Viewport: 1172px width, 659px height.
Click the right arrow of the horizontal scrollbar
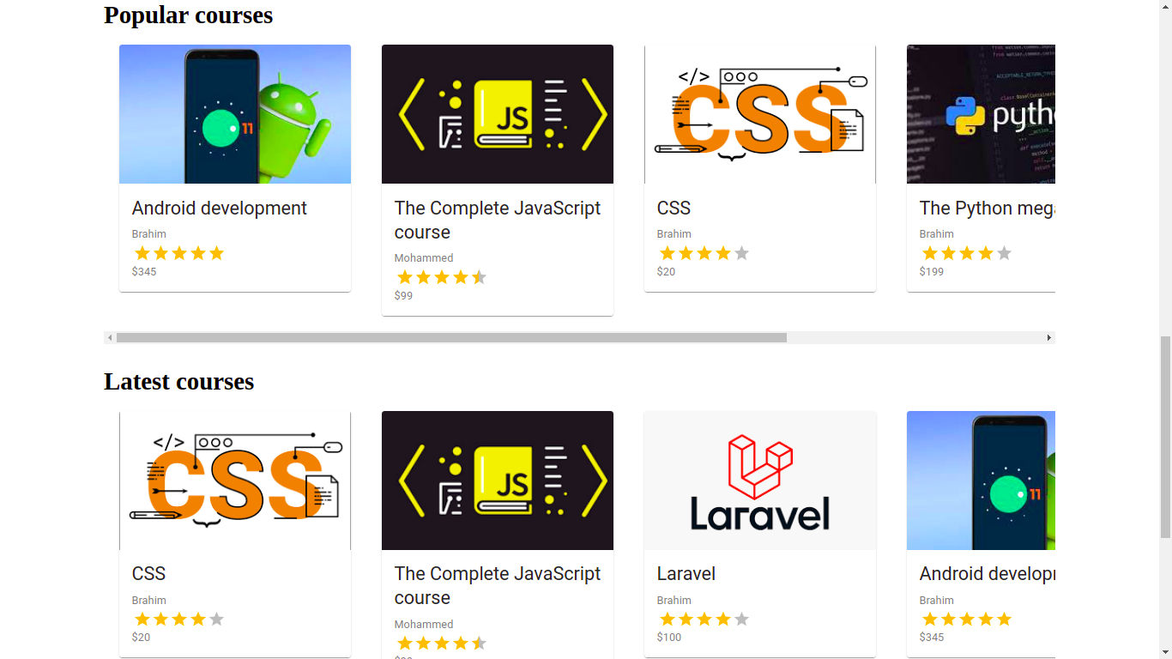tap(1048, 338)
